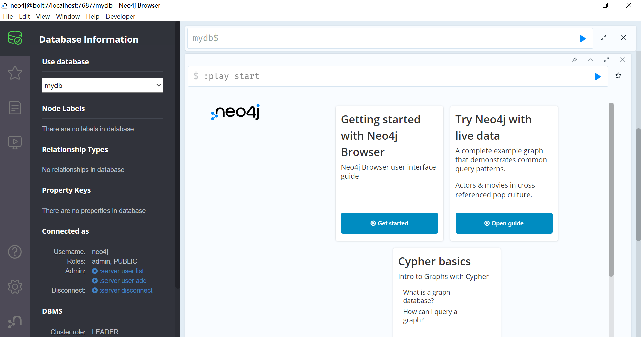Screen dimensions: 641x337
Task: Collapse the :play start frame
Action: [x=590, y=60]
